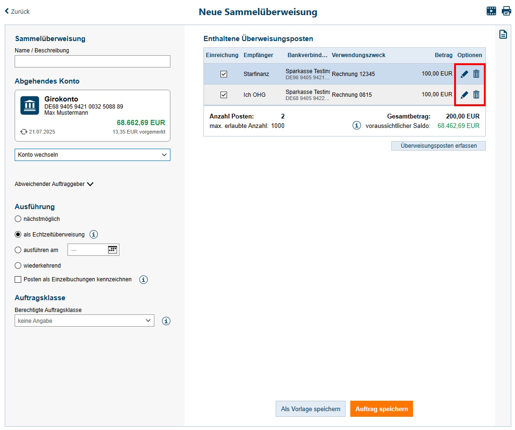Edit the Ich OHG transfer item
515x430 pixels.
click(x=464, y=95)
